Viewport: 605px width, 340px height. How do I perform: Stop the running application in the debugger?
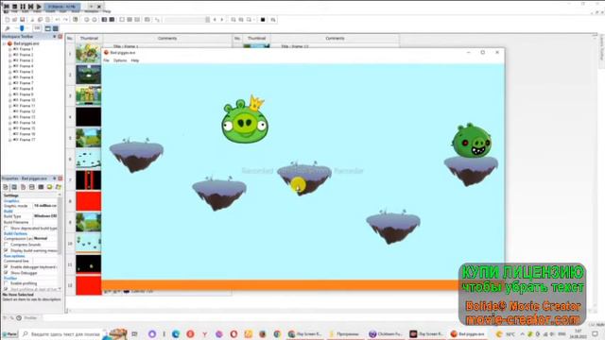[15, 7]
